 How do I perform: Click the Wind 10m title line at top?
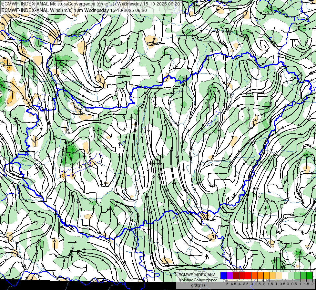pos(74,10)
